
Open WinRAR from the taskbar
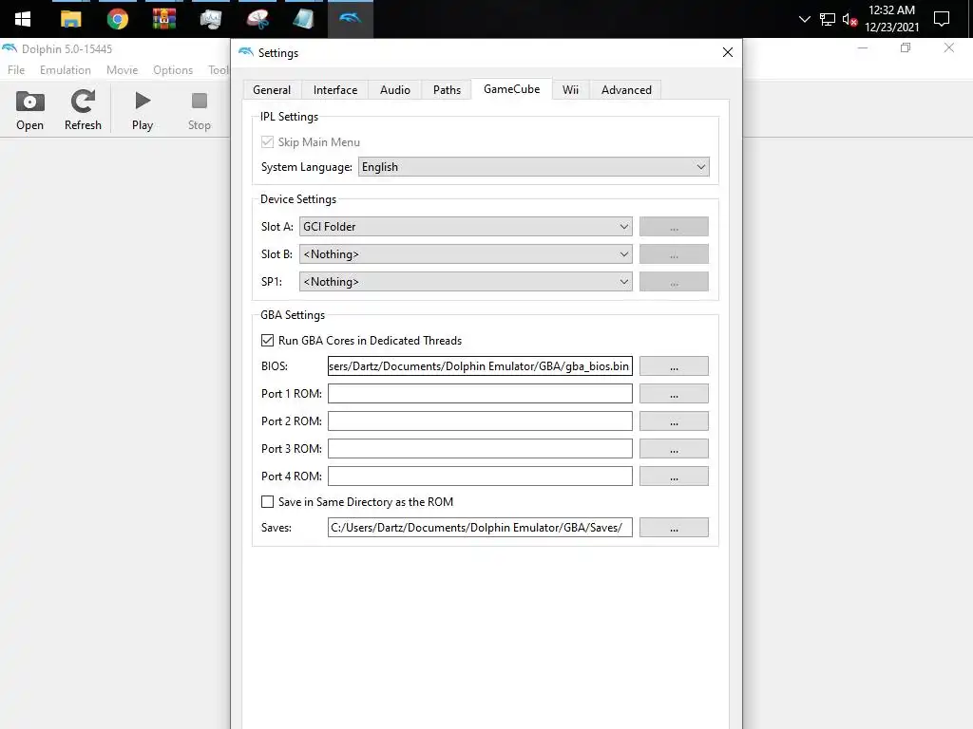pyautogui.click(x=163, y=19)
